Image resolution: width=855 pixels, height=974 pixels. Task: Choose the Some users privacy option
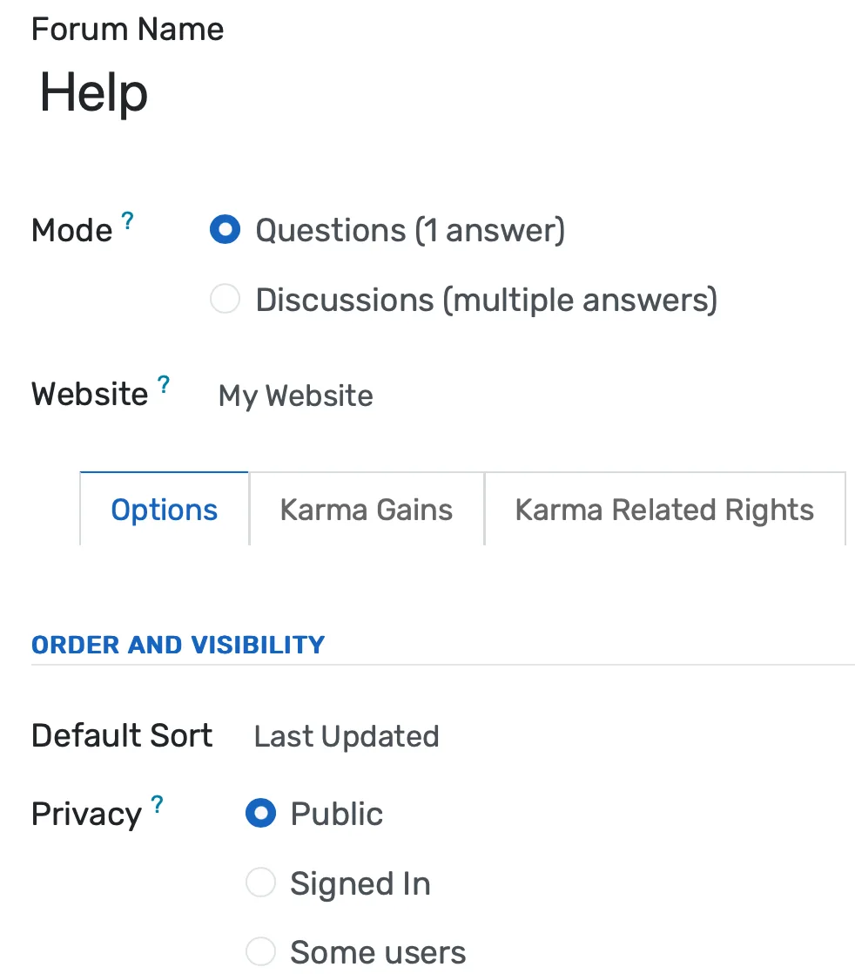tap(260, 951)
